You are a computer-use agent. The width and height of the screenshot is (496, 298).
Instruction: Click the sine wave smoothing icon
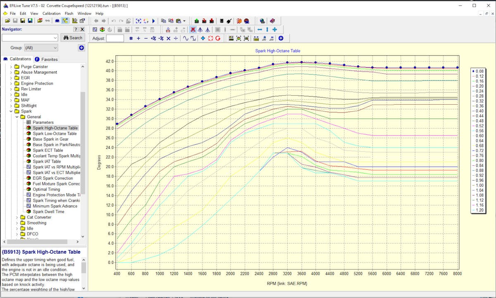[x=186, y=38]
